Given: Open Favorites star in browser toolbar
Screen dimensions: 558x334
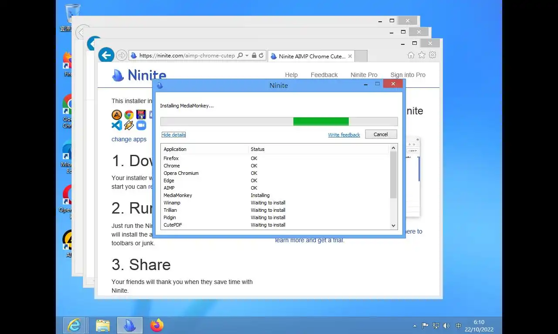Looking at the screenshot, I should [x=422, y=55].
